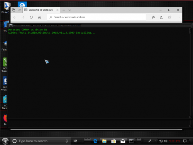Screen dimensions: 193x145
Task: Open Mail app from the taskbar
Action: [x=123, y=141]
